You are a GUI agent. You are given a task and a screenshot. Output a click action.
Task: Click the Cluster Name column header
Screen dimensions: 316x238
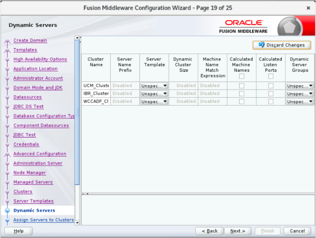(x=96, y=68)
